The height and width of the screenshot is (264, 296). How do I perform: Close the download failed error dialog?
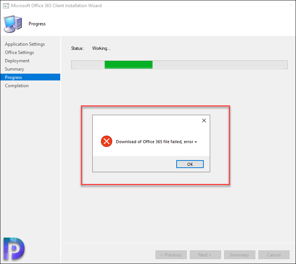(x=204, y=120)
